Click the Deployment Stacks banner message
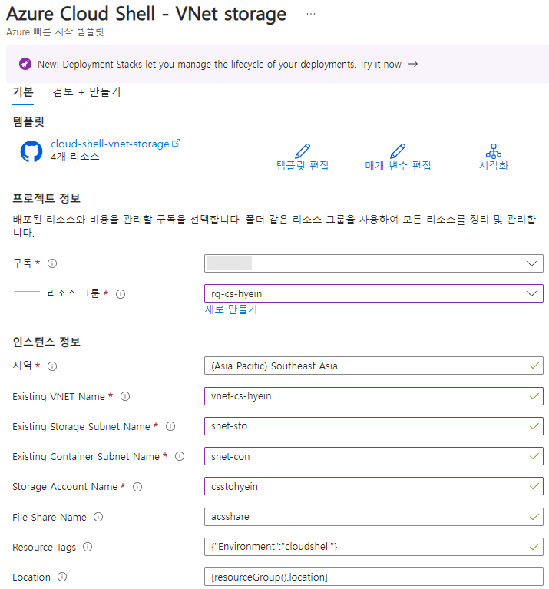The height and width of the screenshot is (589, 549). pyautogui.click(x=220, y=65)
